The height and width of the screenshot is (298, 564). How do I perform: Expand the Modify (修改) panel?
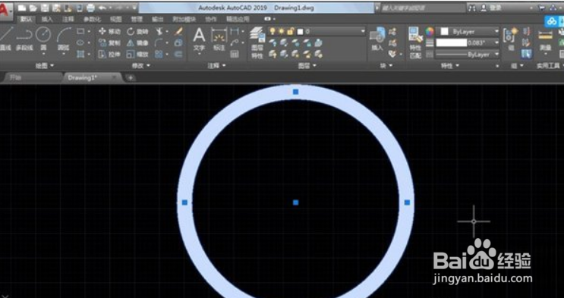pos(141,66)
